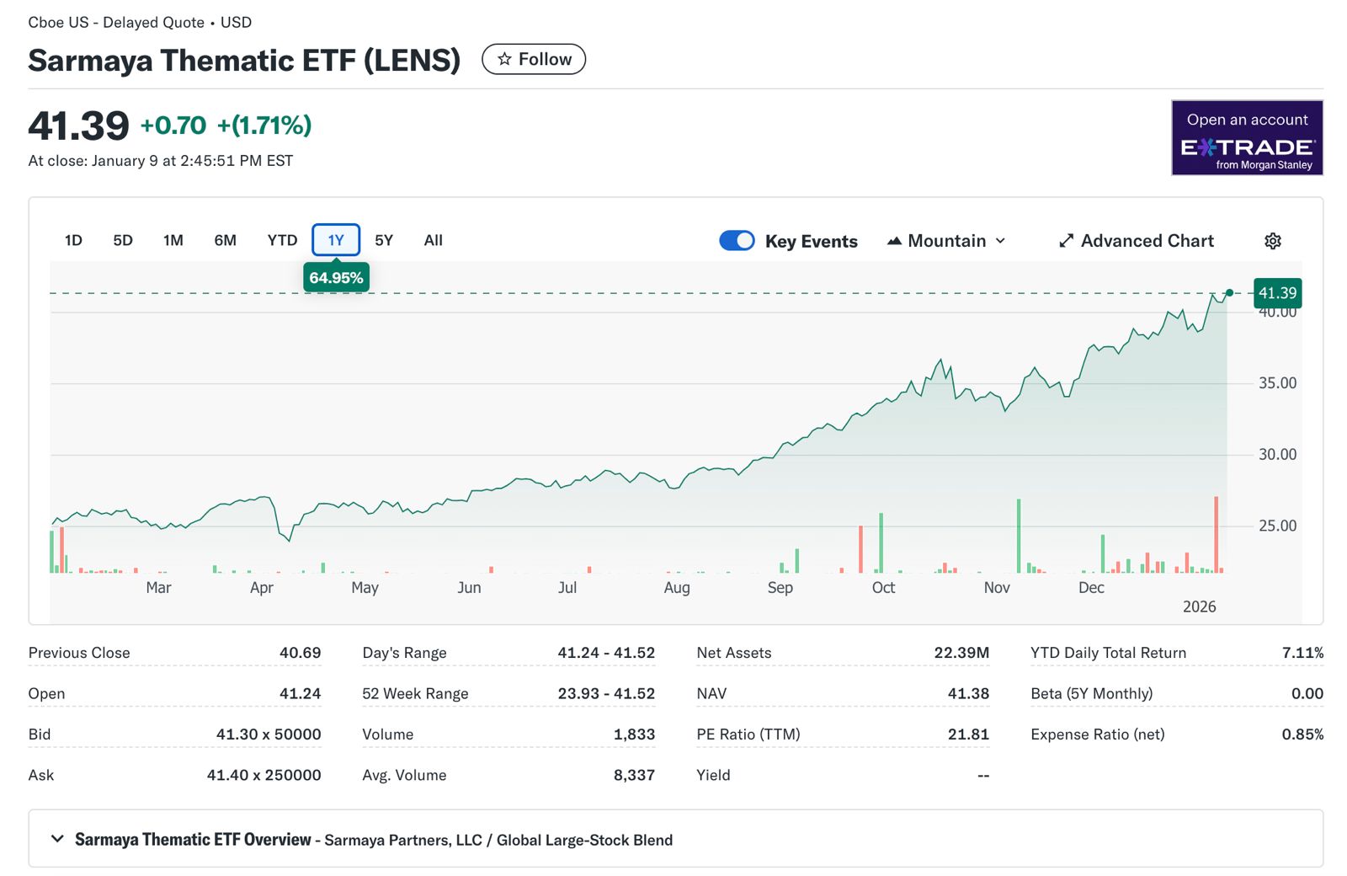The image size is (1347, 876).
Task: Click the Mountain chart type icon
Action: (x=894, y=241)
